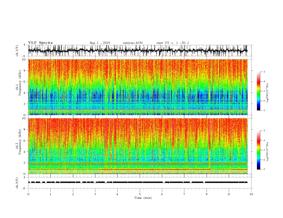This screenshot has height=218, width=283.
Task: Click the ch.1 spectrogram panel
Action: [138, 87]
